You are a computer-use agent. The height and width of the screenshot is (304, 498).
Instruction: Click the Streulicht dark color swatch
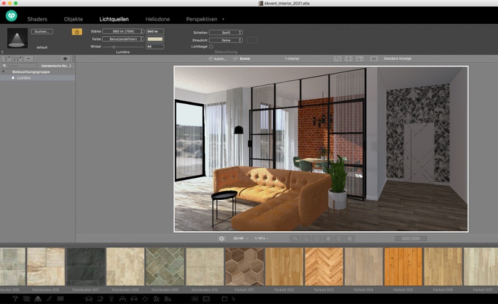point(252,40)
